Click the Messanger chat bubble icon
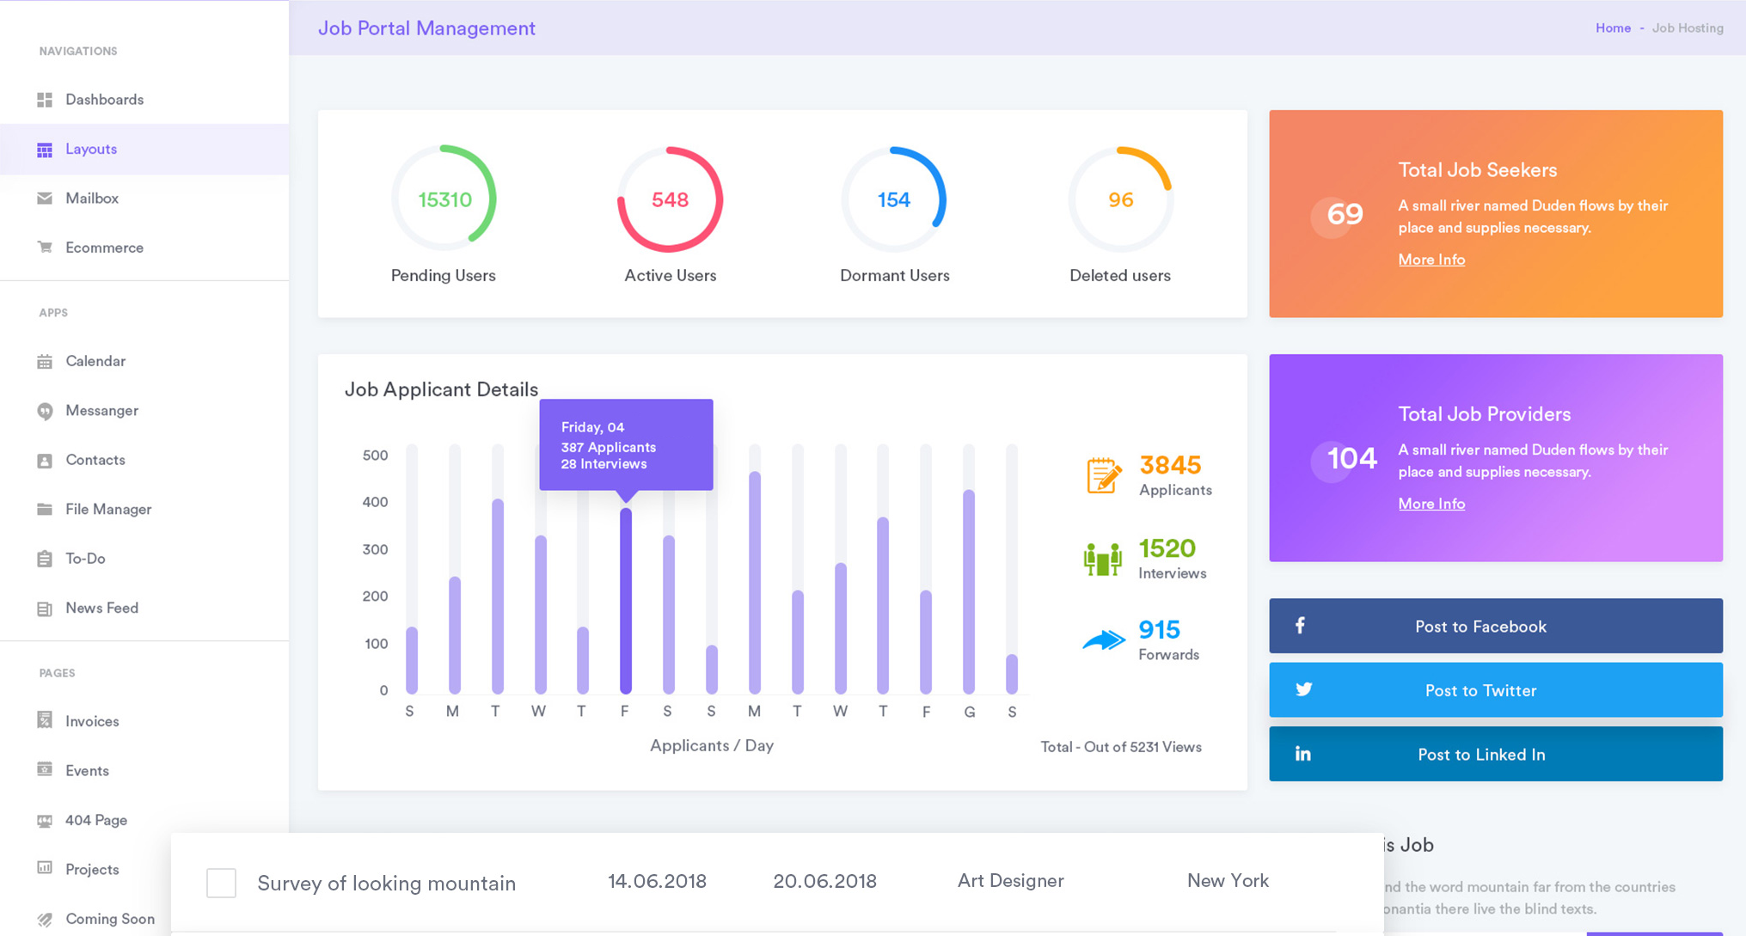 pos(45,411)
